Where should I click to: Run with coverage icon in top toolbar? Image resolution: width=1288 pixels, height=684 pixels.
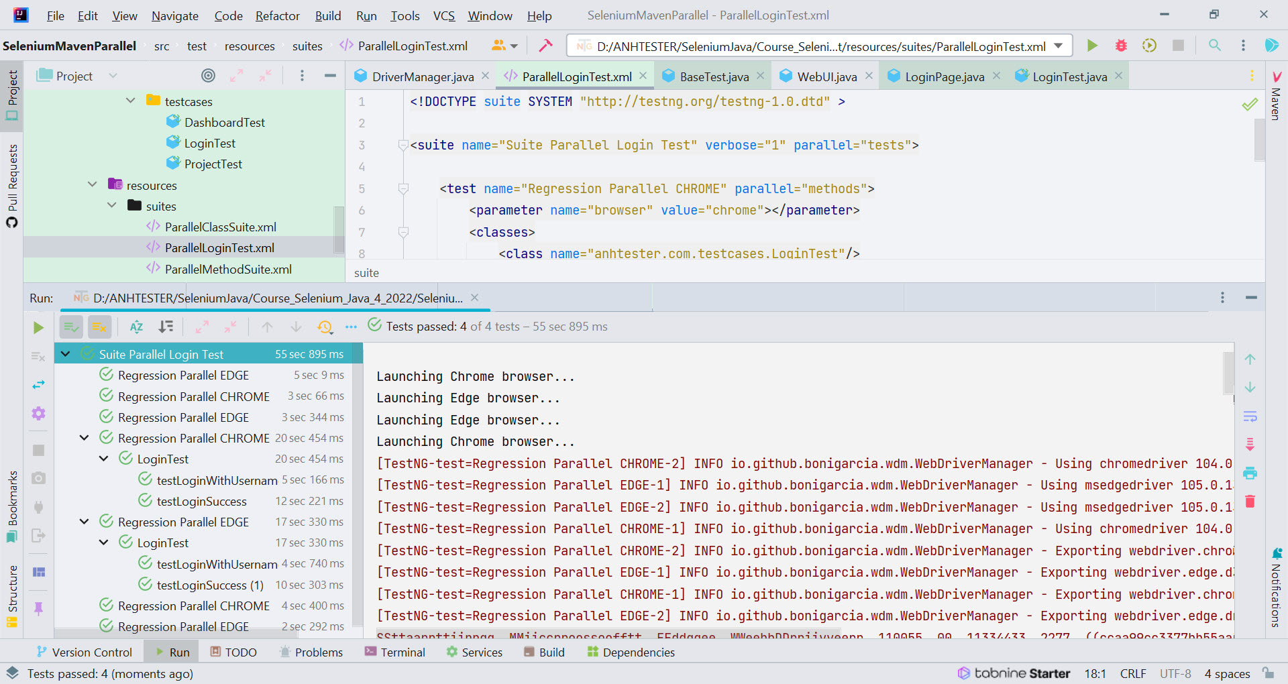[1149, 46]
